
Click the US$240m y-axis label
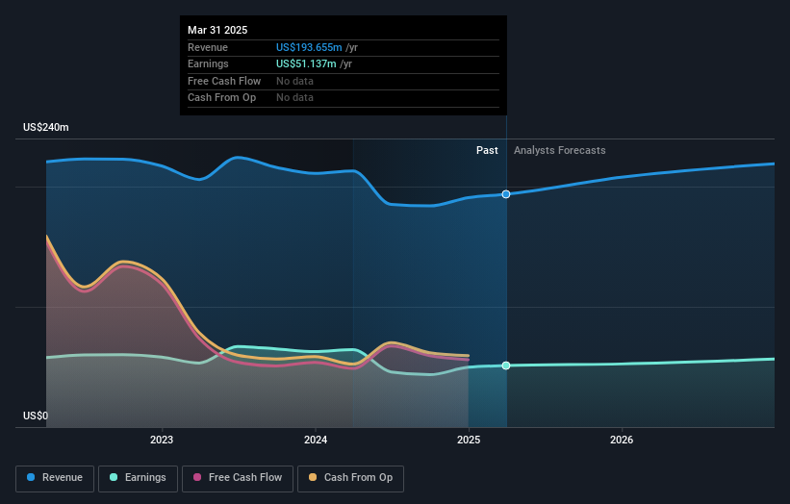click(x=46, y=127)
